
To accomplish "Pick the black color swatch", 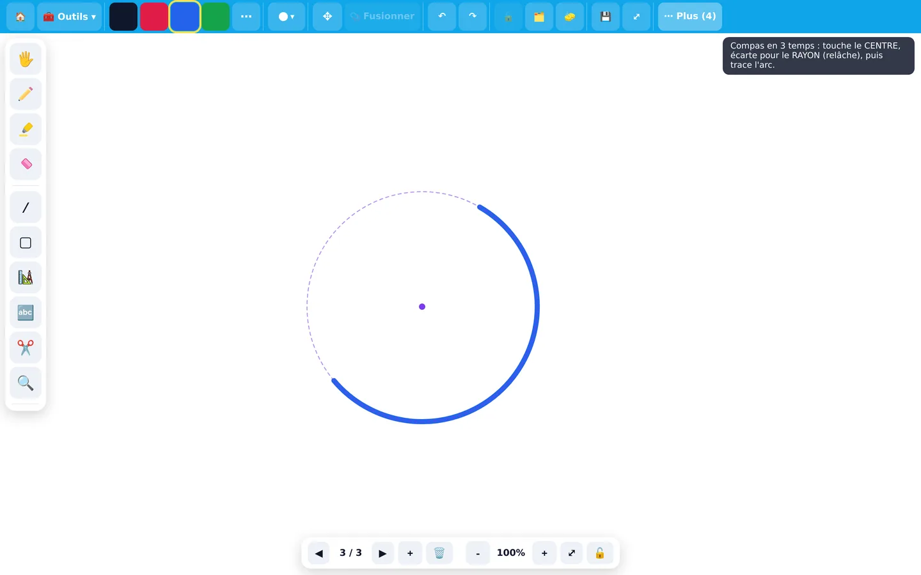I will pyautogui.click(x=123, y=17).
